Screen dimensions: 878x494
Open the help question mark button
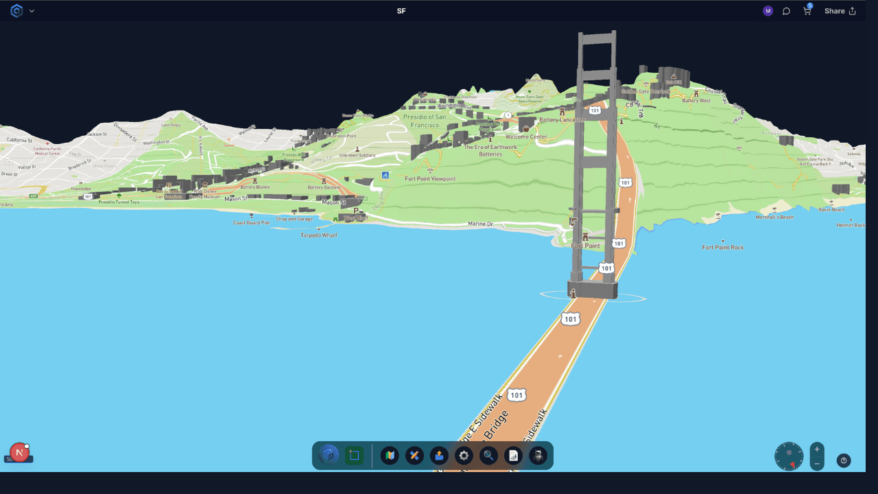[844, 460]
